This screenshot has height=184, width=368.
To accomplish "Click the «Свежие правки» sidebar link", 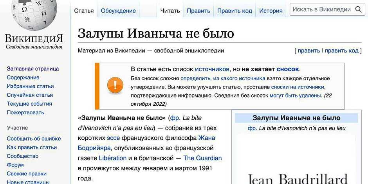I will [x=27, y=174].
